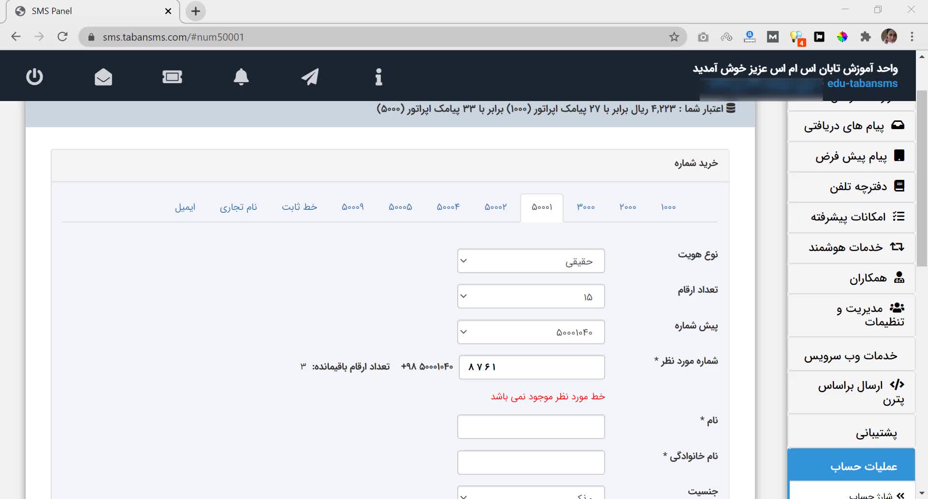Select the خط ثابت tab
928x499 pixels.
(299, 207)
